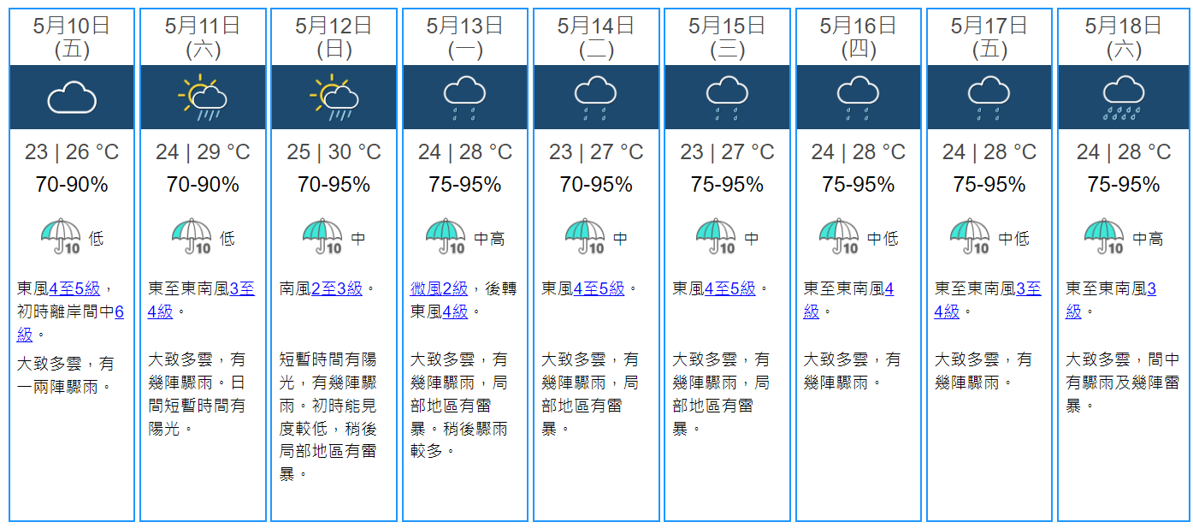The height and width of the screenshot is (528, 1193).
Task: Open the 6級 offshore wind link for May 10
Action: click(119, 312)
